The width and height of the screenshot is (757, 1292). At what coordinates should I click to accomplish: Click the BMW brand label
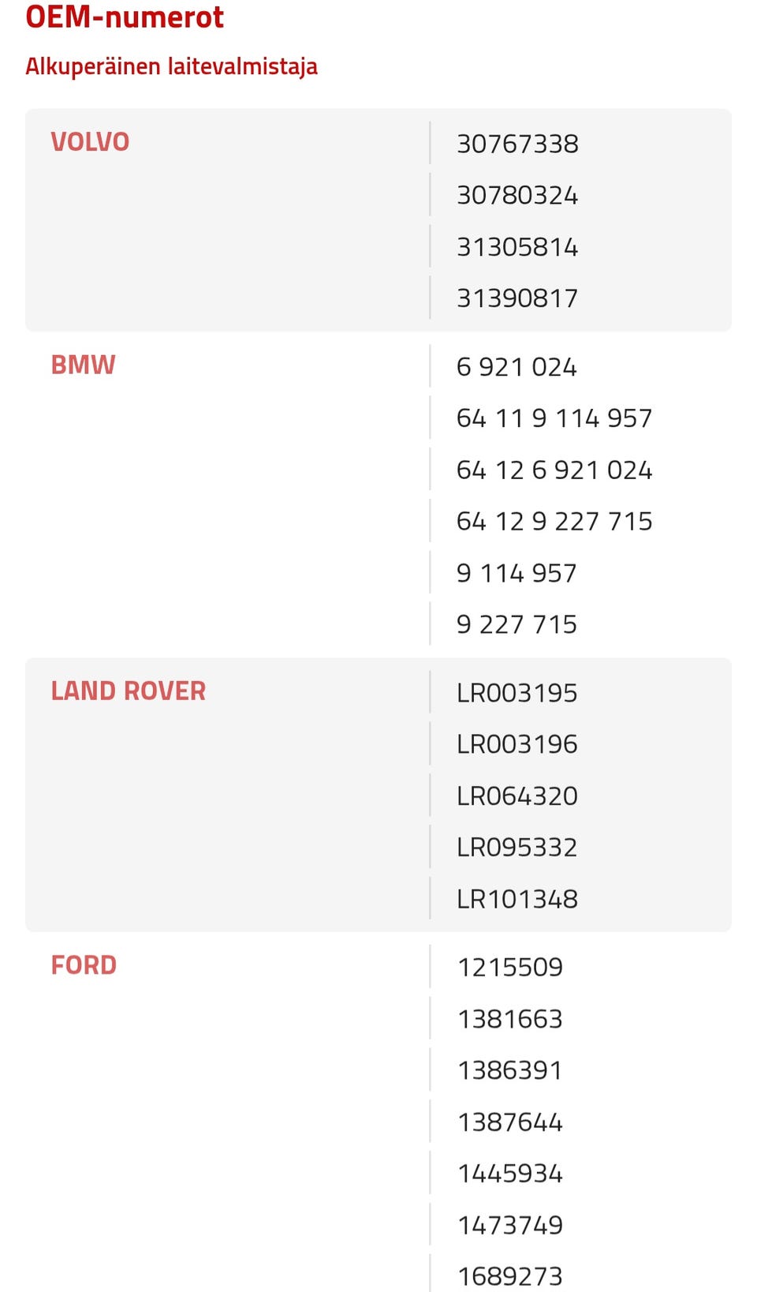click(83, 365)
